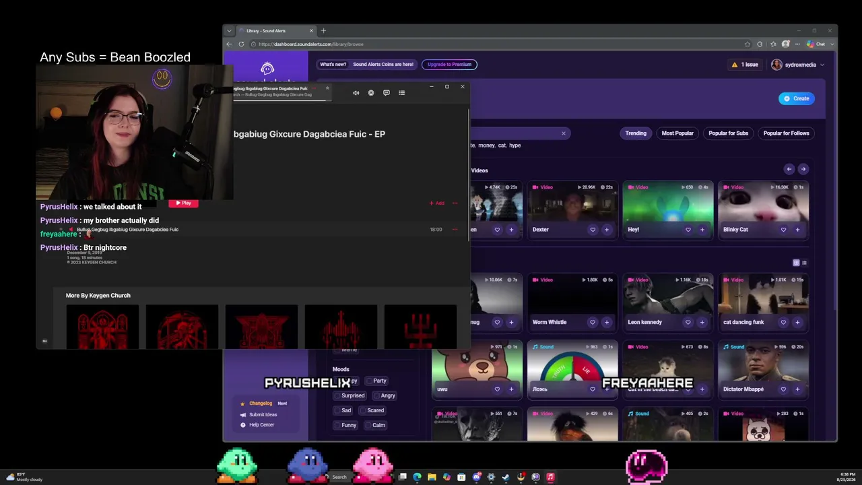Open the account icon in the music player
Screen dimensions: 862x485
click(370, 93)
